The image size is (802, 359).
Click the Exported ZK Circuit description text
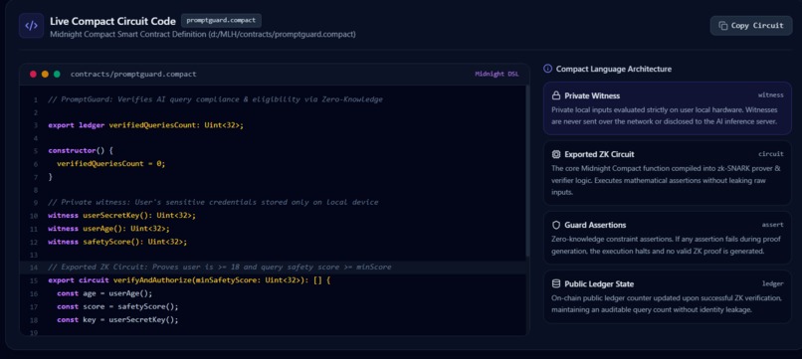[666, 180]
